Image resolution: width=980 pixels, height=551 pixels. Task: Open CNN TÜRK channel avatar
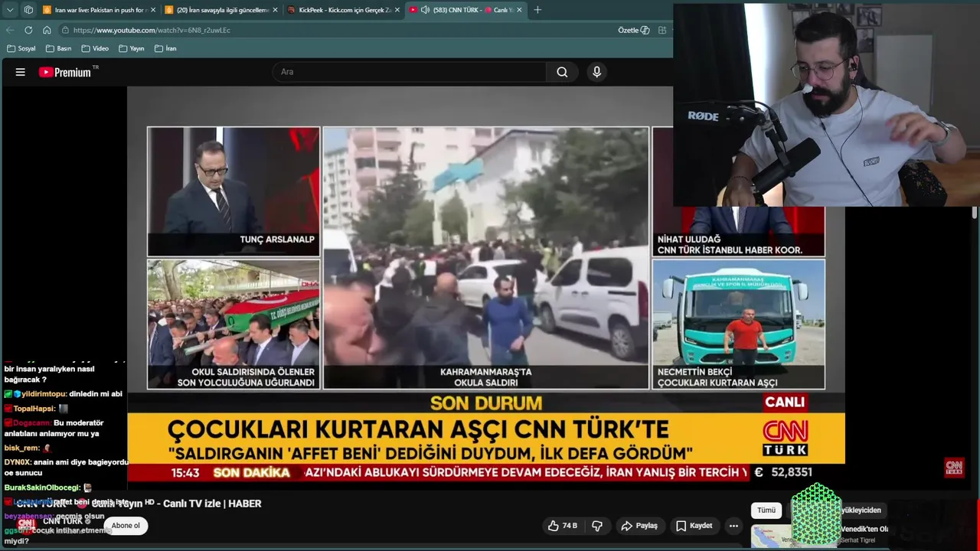[26, 525]
